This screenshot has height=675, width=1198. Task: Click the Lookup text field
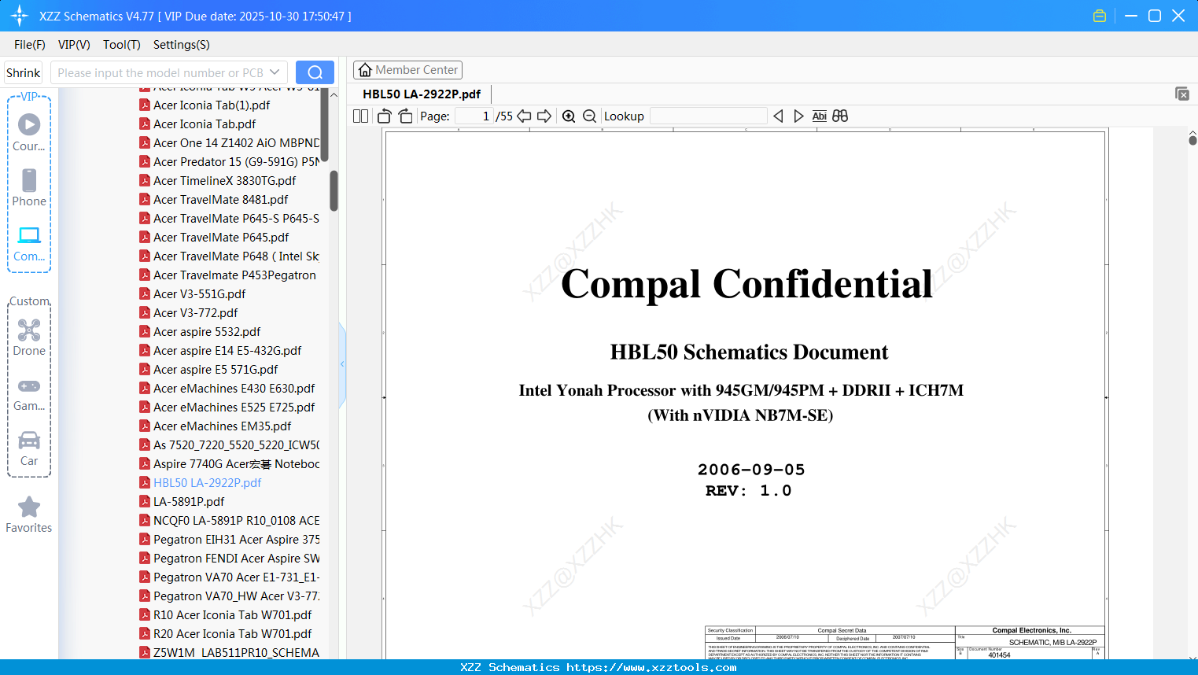[x=709, y=116]
